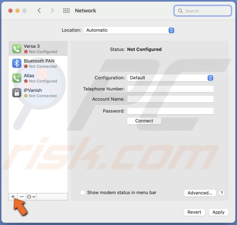237x225 pixels.
Task: Focus the Search field in the toolbar
Action: coord(202,11)
